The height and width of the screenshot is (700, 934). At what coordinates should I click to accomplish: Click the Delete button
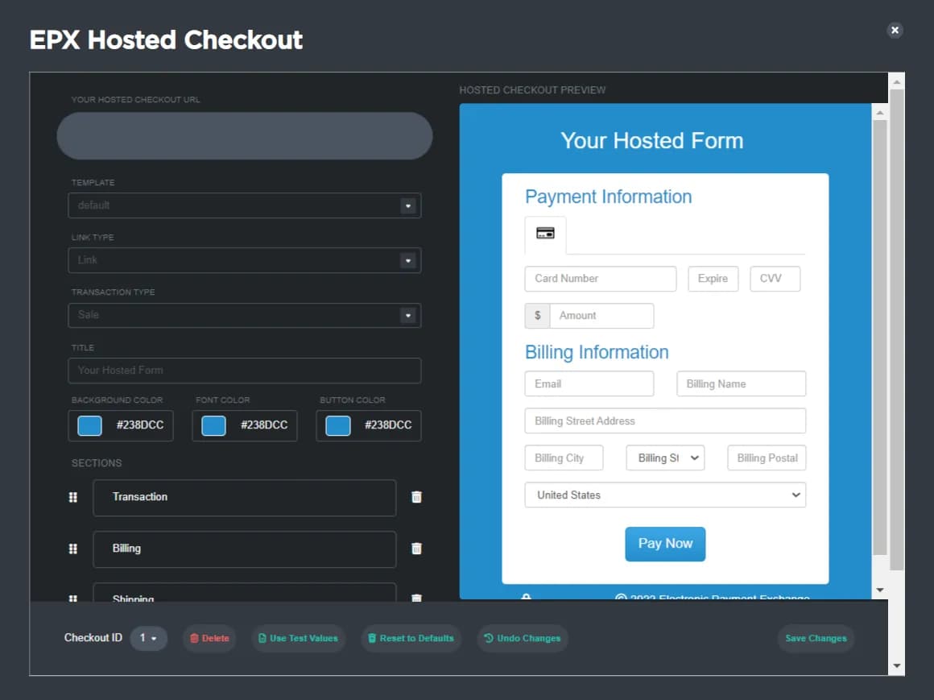209,638
